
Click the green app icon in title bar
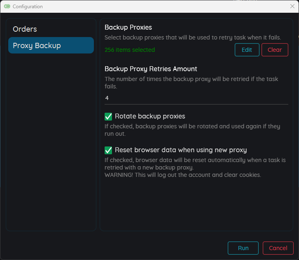click(7, 7)
